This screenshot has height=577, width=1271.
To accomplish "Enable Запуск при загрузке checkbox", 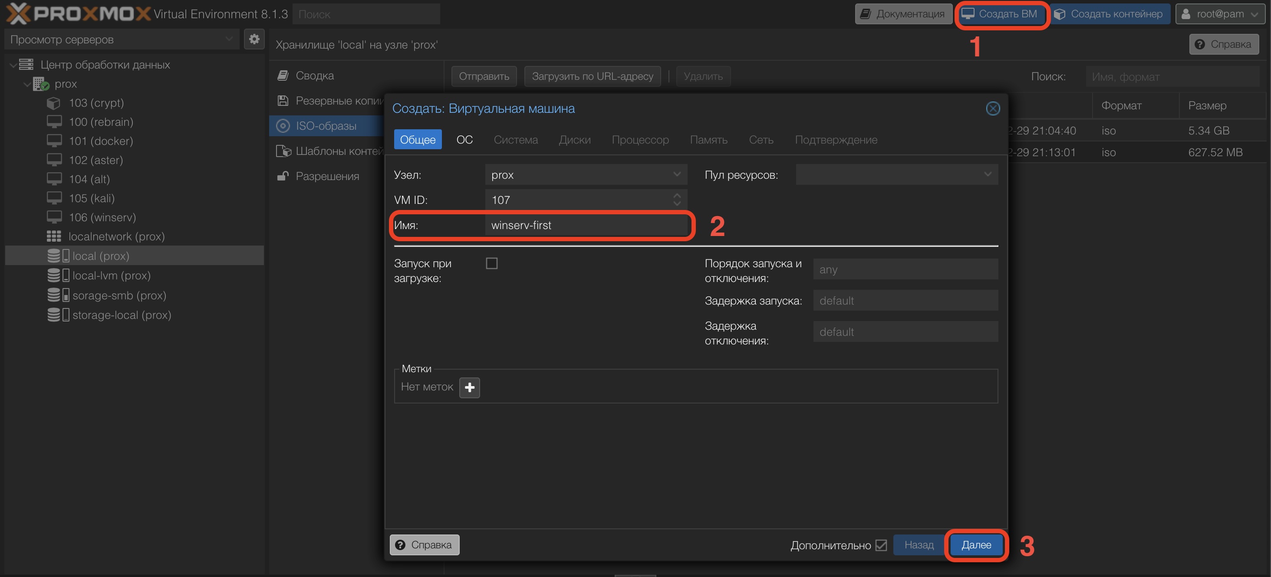I will 491,263.
